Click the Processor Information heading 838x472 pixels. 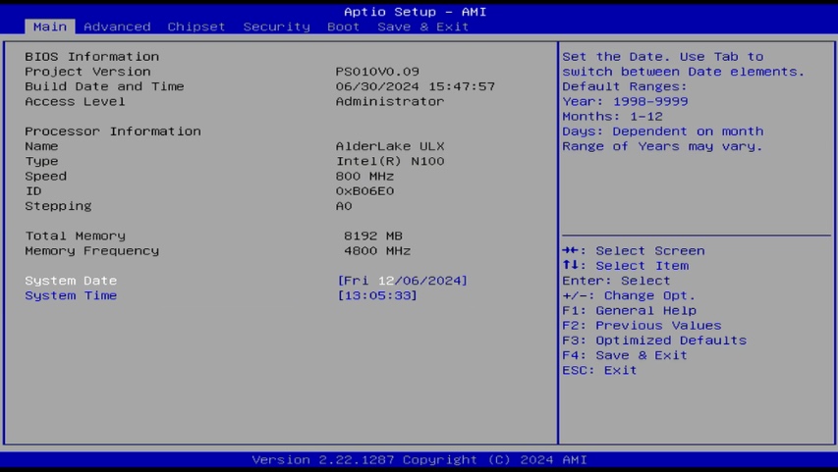point(113,131)
